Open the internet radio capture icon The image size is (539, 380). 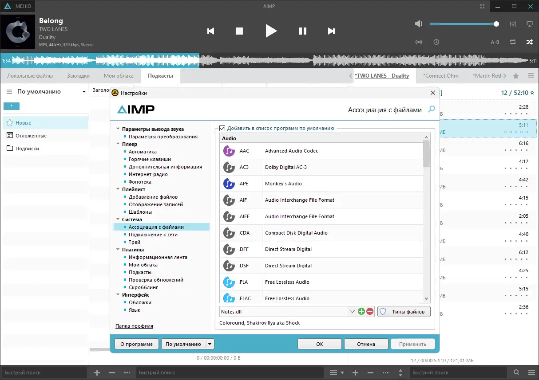[x=419, y=42]
